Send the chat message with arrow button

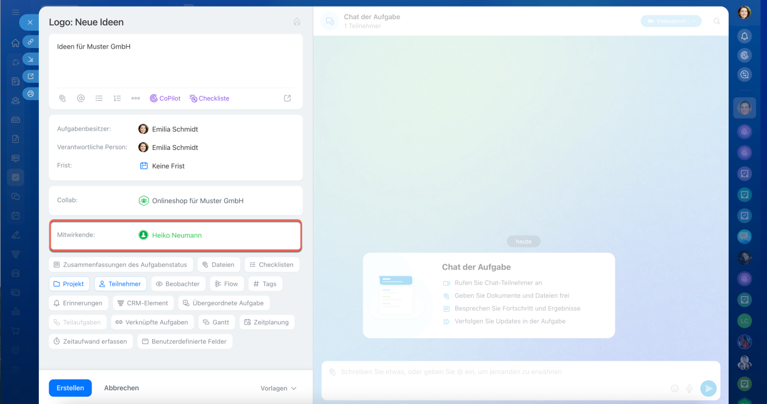point(708,388)
